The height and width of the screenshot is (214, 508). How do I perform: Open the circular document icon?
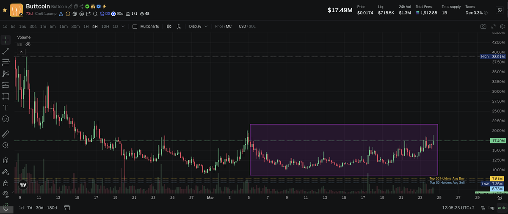point(82,14)
